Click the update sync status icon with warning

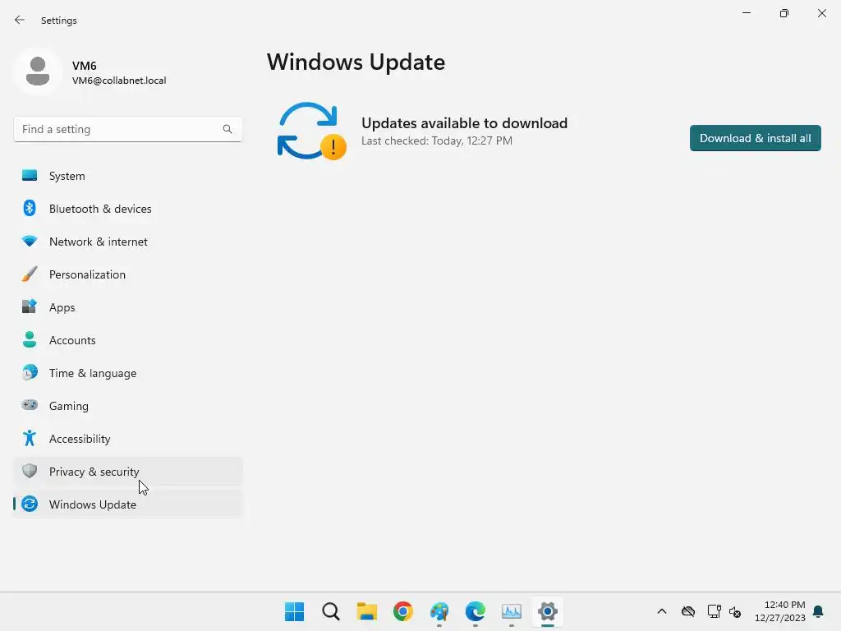click(311, 131)
